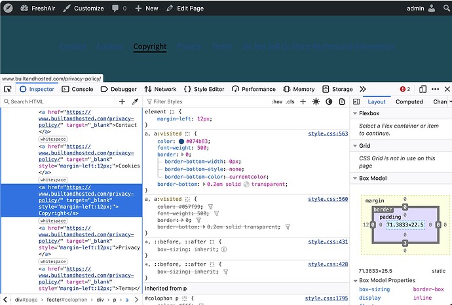Close the developer tools panel
The width and height of the screenshot is (452, 305).
(447, 89)
